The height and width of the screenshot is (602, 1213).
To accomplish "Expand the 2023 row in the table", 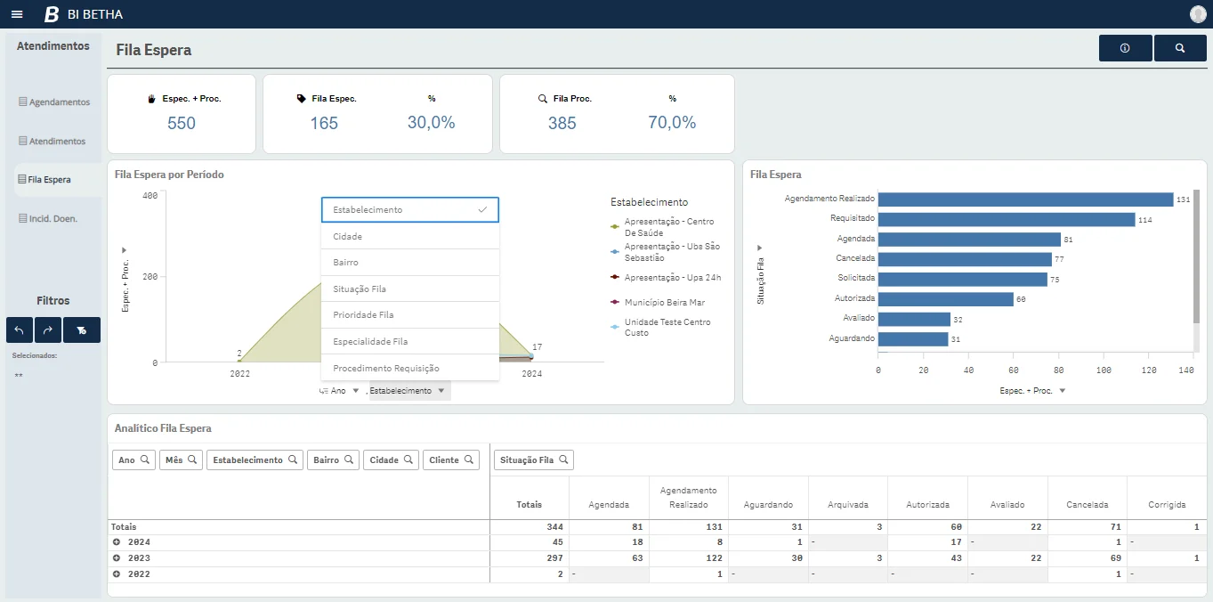I will coord(116,558).
